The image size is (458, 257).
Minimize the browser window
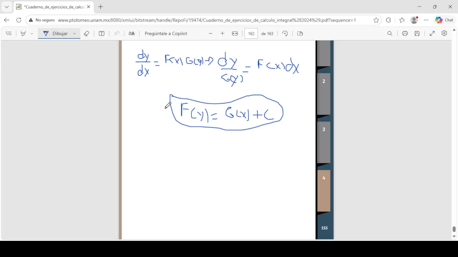[419, 7]
